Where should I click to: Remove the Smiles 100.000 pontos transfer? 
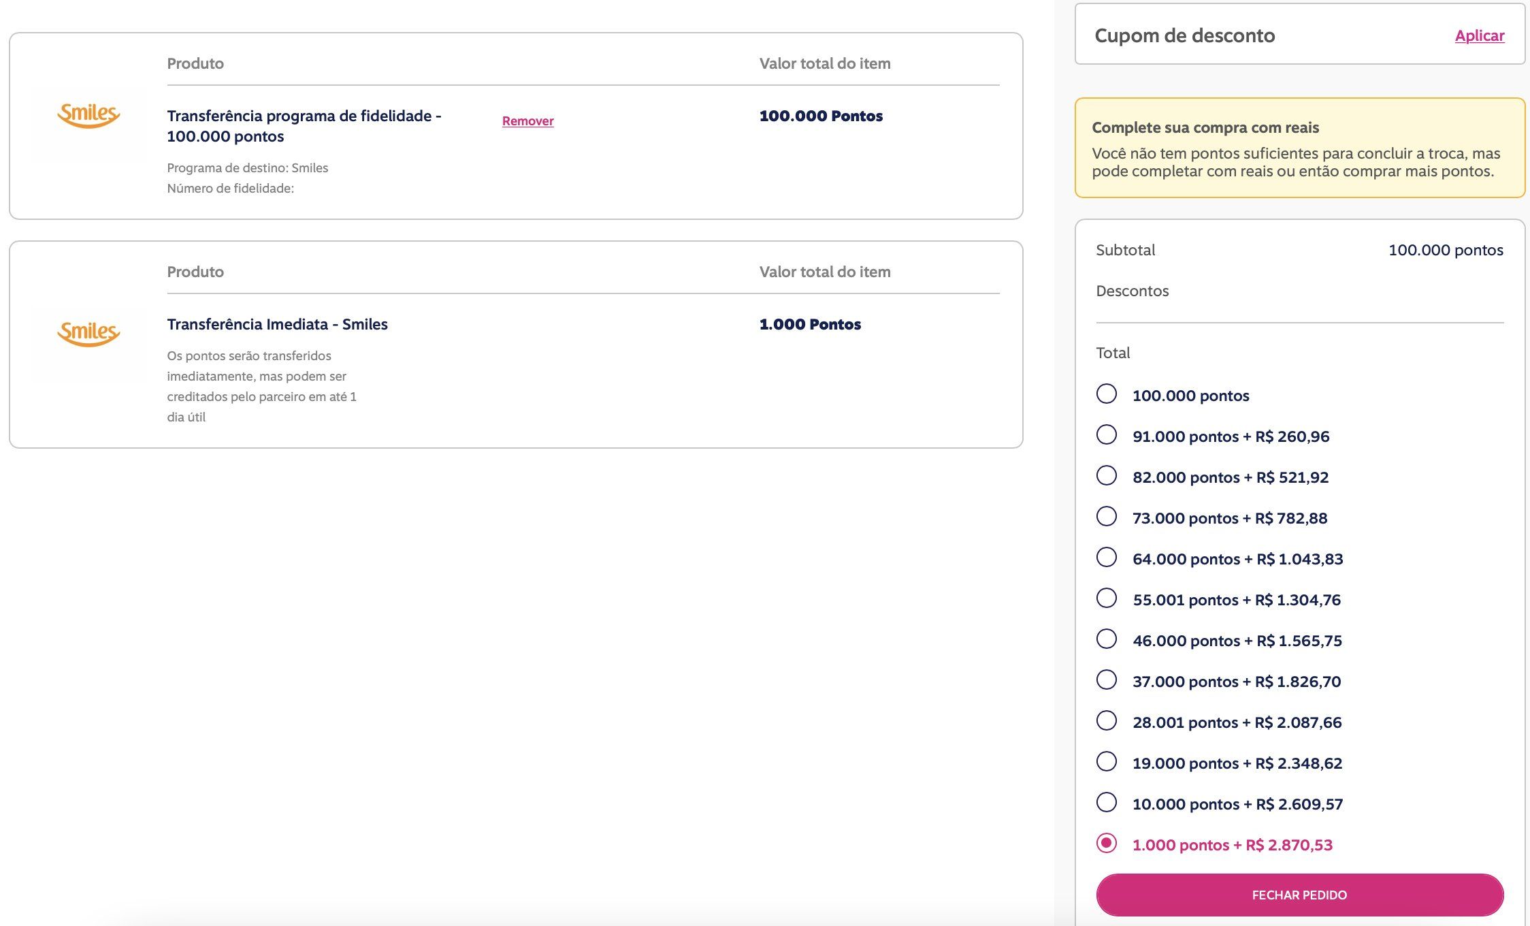coord(527,121)
